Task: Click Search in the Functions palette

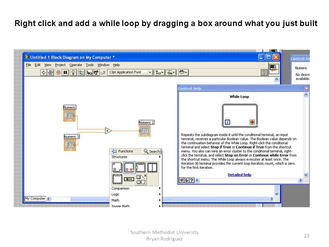Action: tap(152, 151)
